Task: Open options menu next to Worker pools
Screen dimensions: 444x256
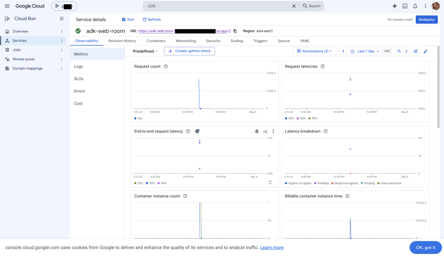Action: pyautogui.click(x=62, y=59)
